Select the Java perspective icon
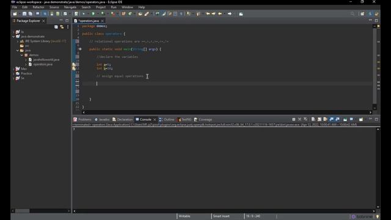 tap(370, 13)
